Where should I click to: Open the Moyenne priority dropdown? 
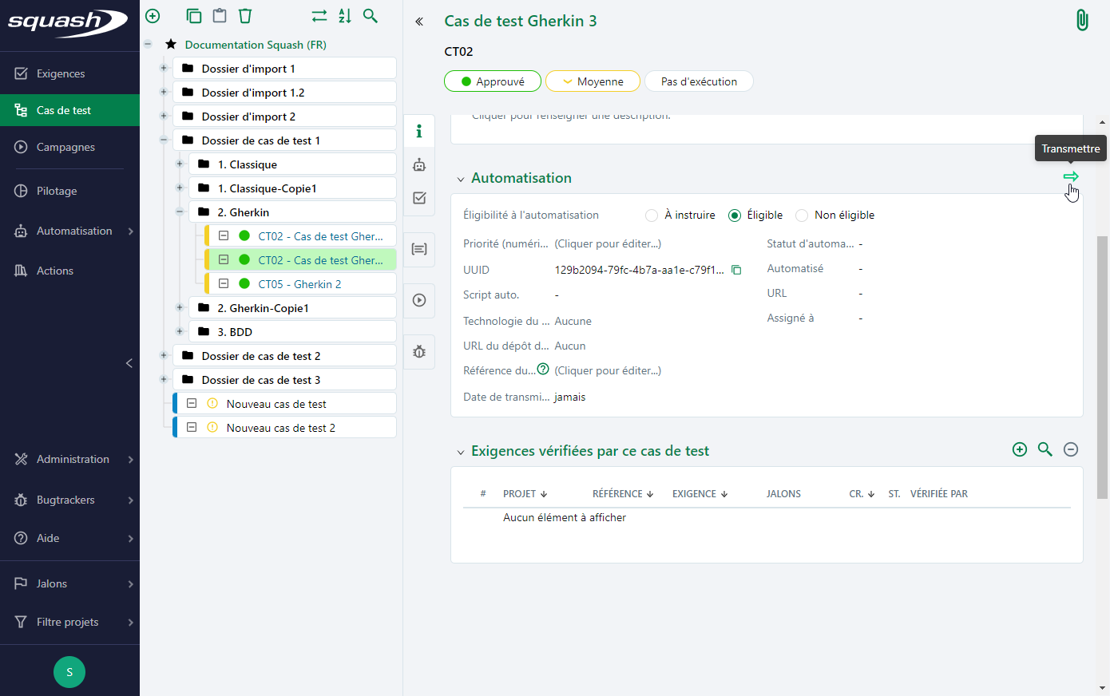coord(593,81)
